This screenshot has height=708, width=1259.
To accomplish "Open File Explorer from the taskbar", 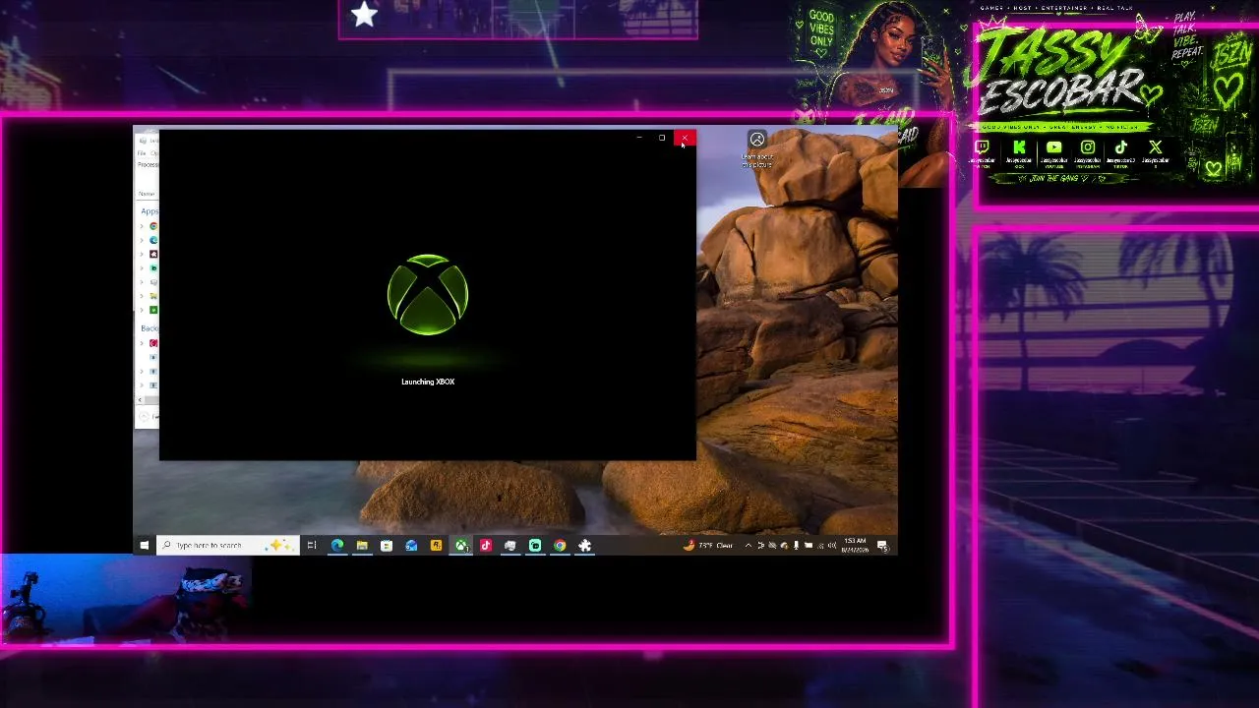I will pyautogui.click(x=362, y=546).
